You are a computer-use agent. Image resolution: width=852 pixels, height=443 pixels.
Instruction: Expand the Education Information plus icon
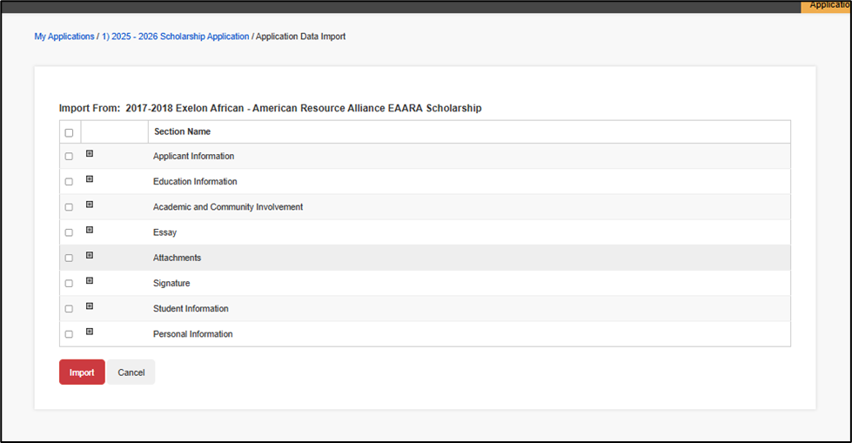90,178
